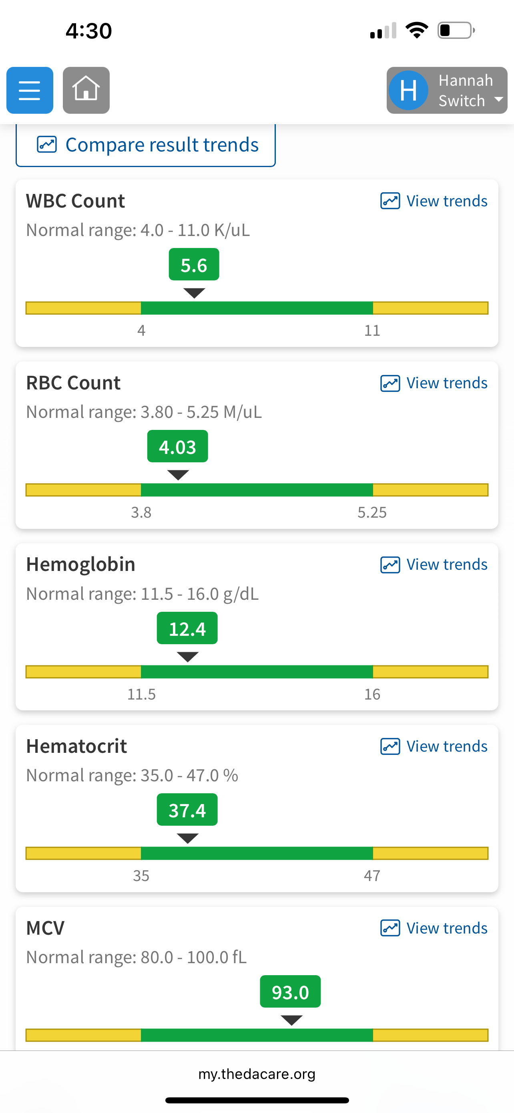Go to the home page icon
Image resolution: width=514 pixels, height=1113 pixels.
point(86,90)
